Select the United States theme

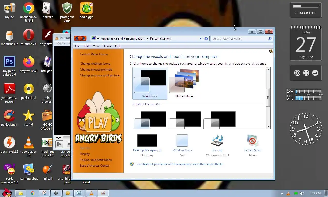tap(184, 83)
